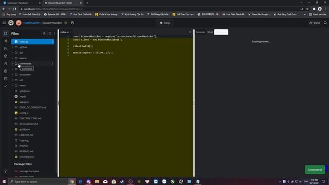Reload the browser page
This screenshot has width=329, height=185.
coord(15,9)
